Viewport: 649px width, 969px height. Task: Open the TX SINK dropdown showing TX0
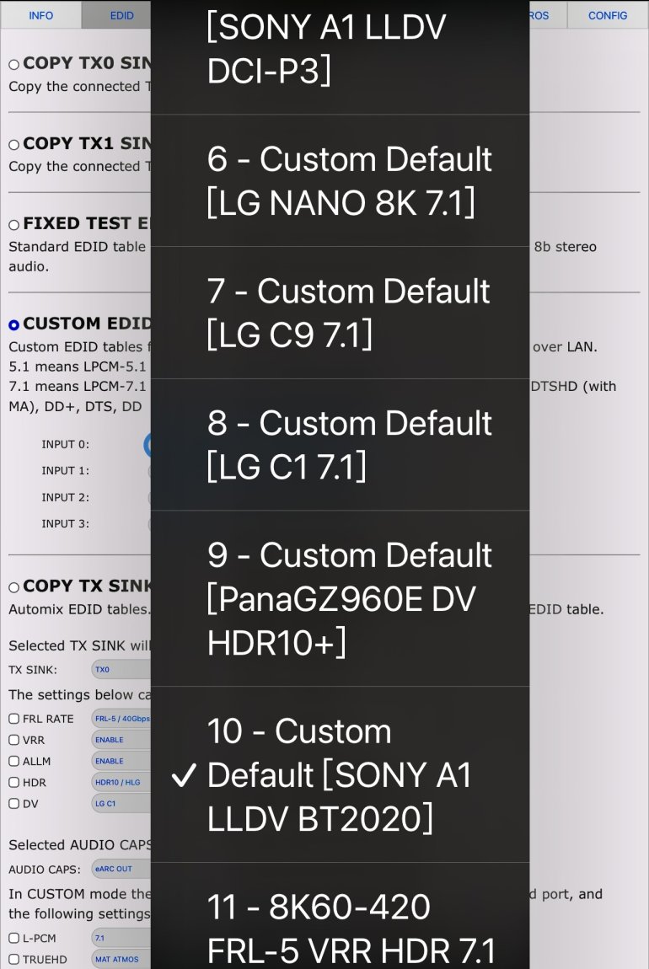116,669
